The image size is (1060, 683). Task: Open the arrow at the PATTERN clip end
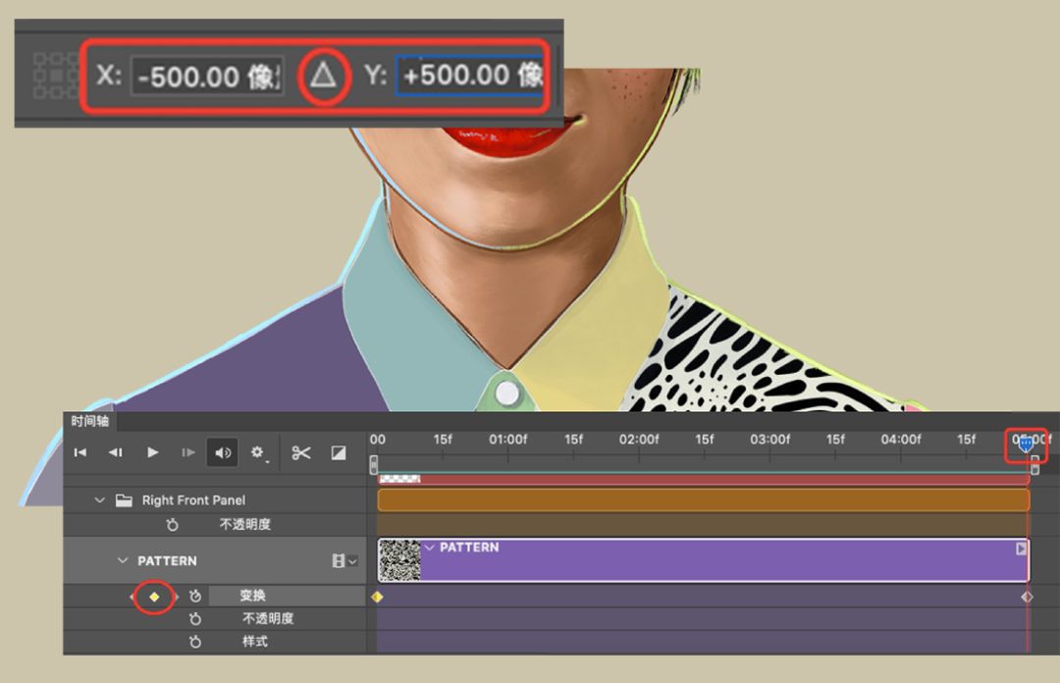coord(1021,549)
